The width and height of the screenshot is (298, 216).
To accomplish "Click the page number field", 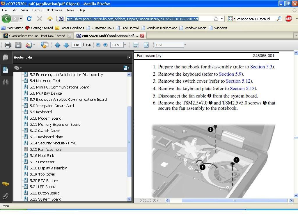I will click(x=76, y=45).
